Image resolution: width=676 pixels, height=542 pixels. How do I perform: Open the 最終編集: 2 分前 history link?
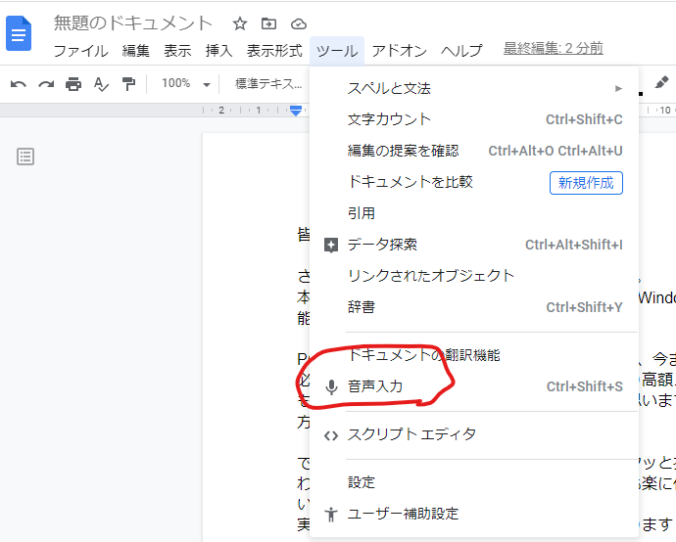coord(553,48)
